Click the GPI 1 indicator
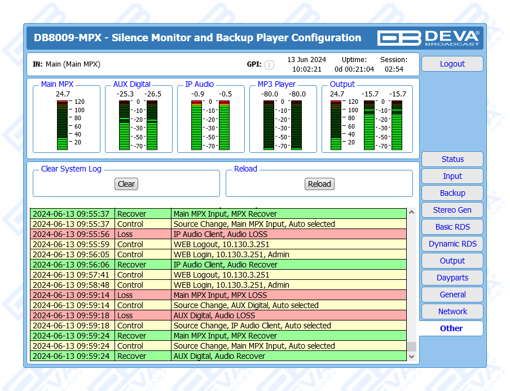Viewport: 510px width, 391px height. click(269, 65)
